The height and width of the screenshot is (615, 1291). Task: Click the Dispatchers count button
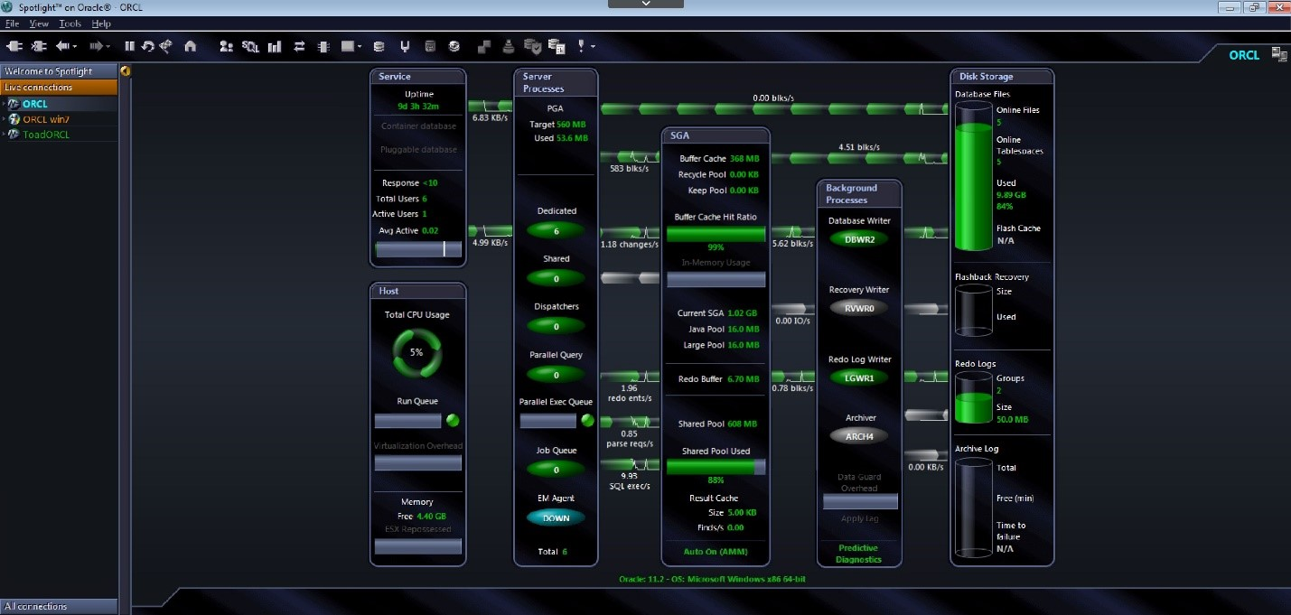click(x=557, y=326)
